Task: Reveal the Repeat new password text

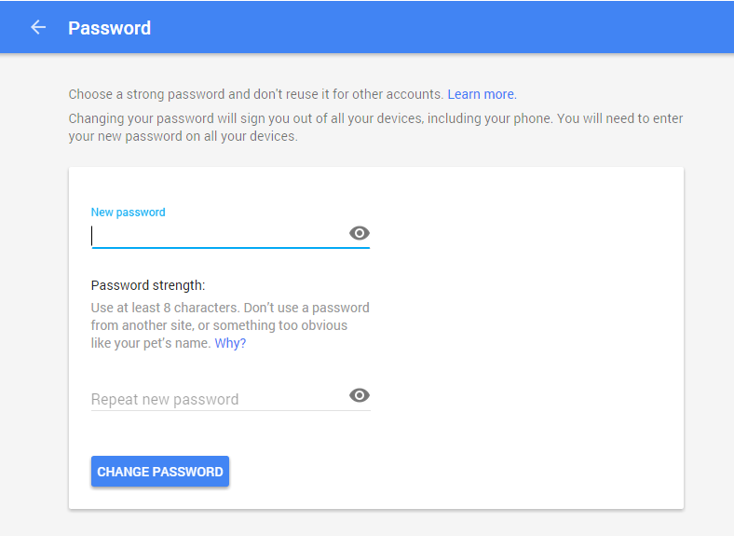Action: pos(359,395)
